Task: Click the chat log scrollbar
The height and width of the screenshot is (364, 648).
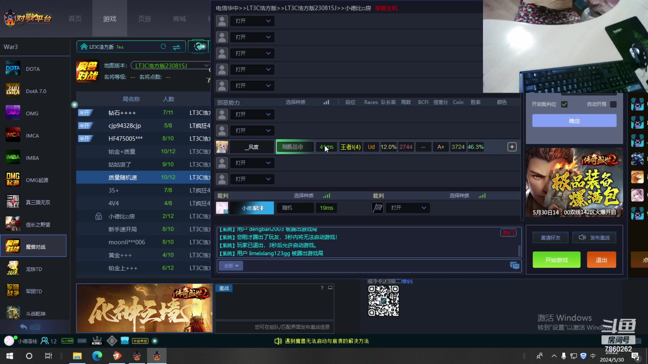Action: click(519, 251)
